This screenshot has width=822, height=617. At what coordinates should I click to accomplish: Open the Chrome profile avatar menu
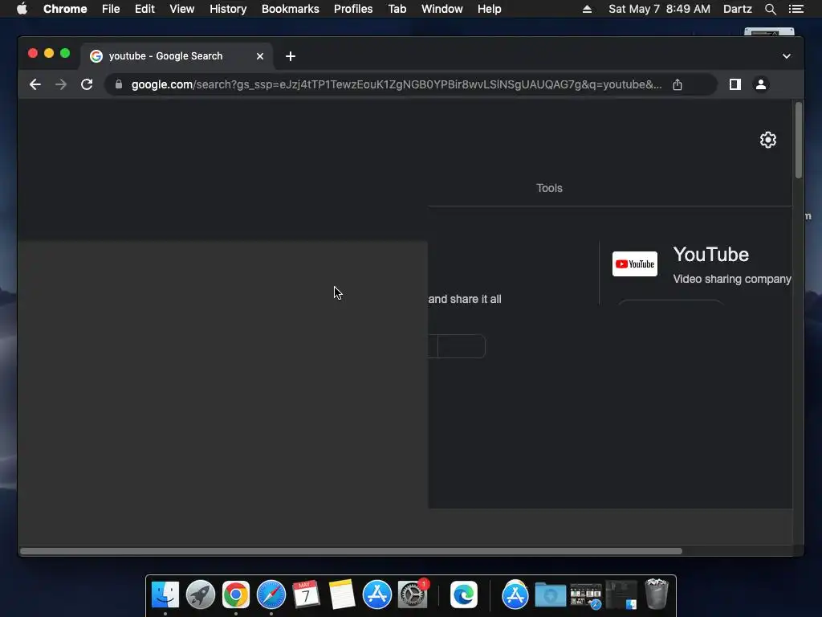click(x=761, y=84)
